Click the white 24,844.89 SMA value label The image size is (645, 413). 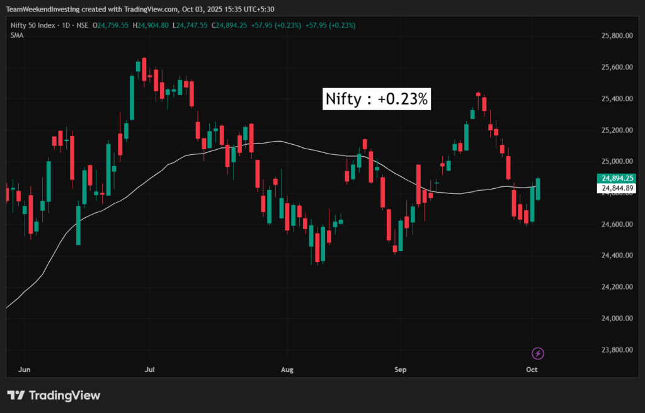[x=617, y=188]
